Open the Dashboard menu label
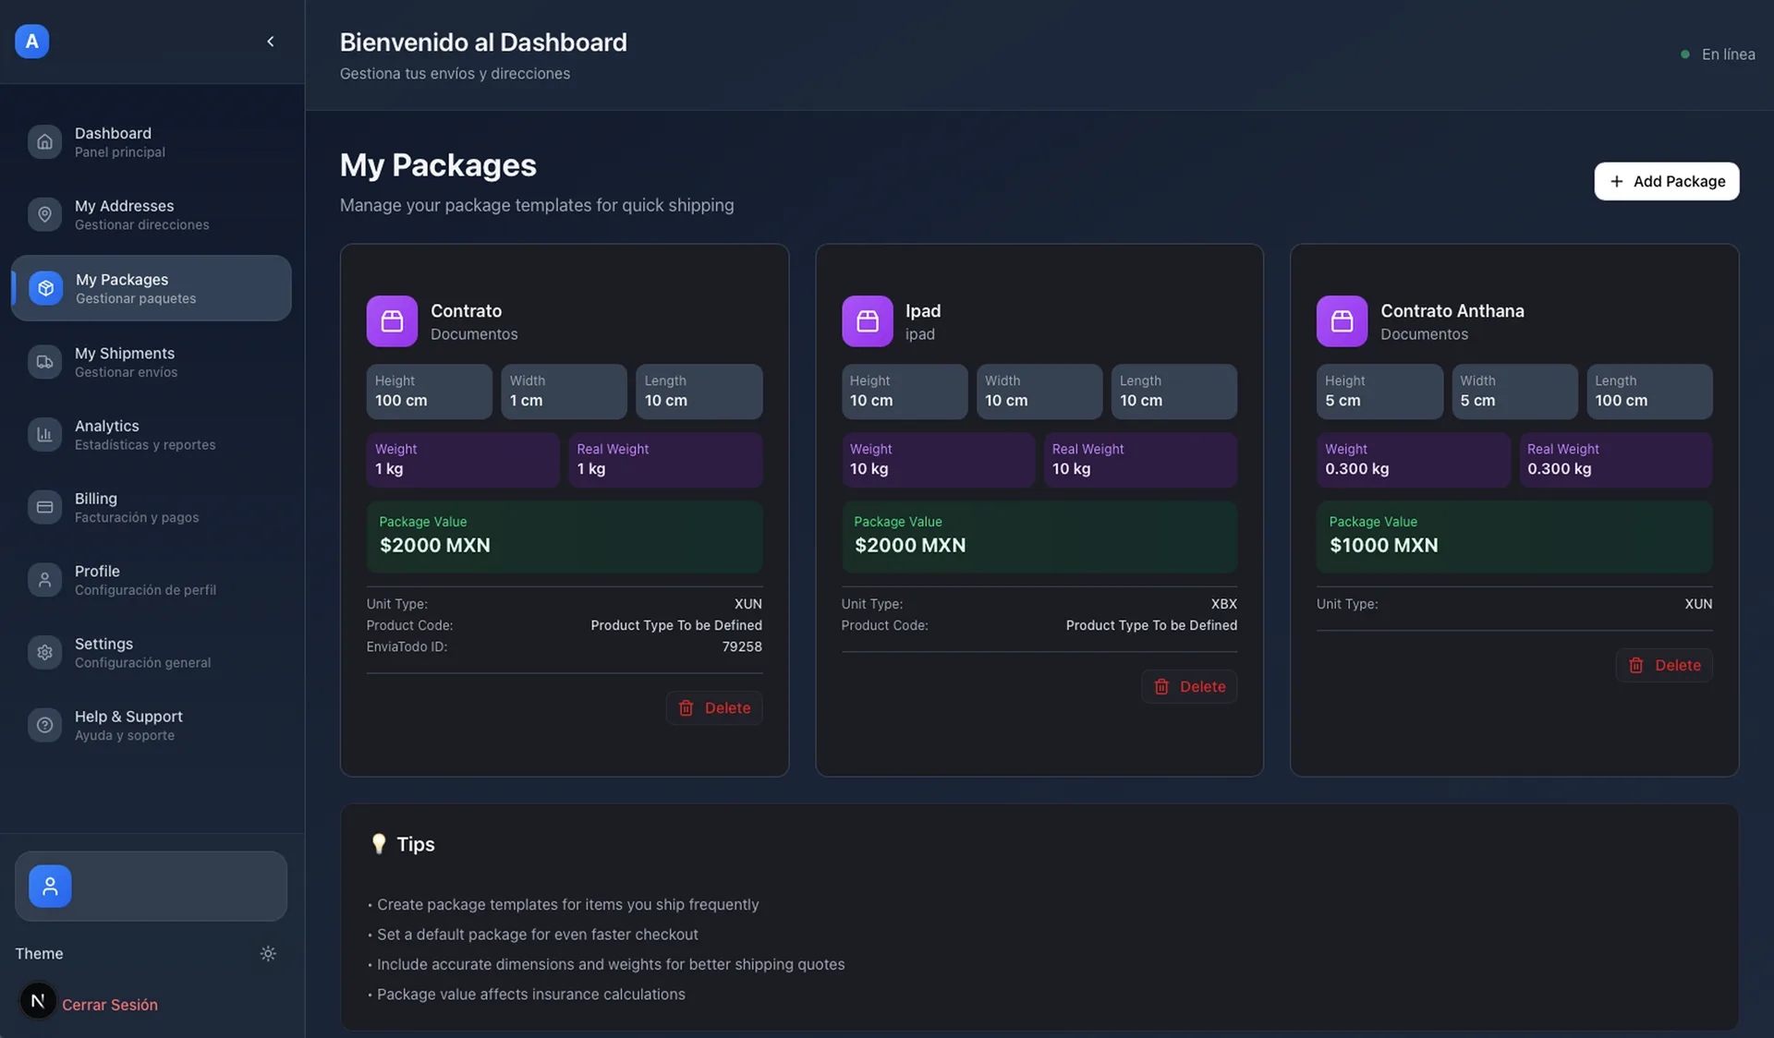The image size is (1774, 1038). pyautogui.click(x=113, y=133)
